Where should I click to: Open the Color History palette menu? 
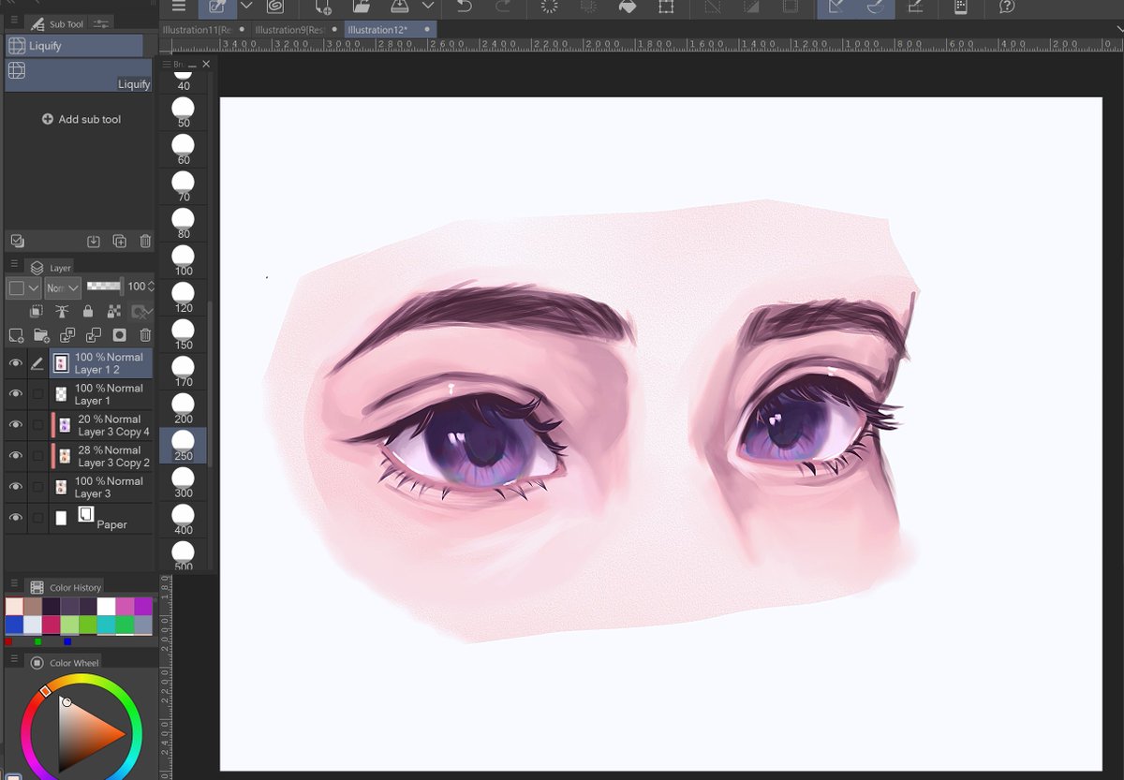click(x=14, y=585)
